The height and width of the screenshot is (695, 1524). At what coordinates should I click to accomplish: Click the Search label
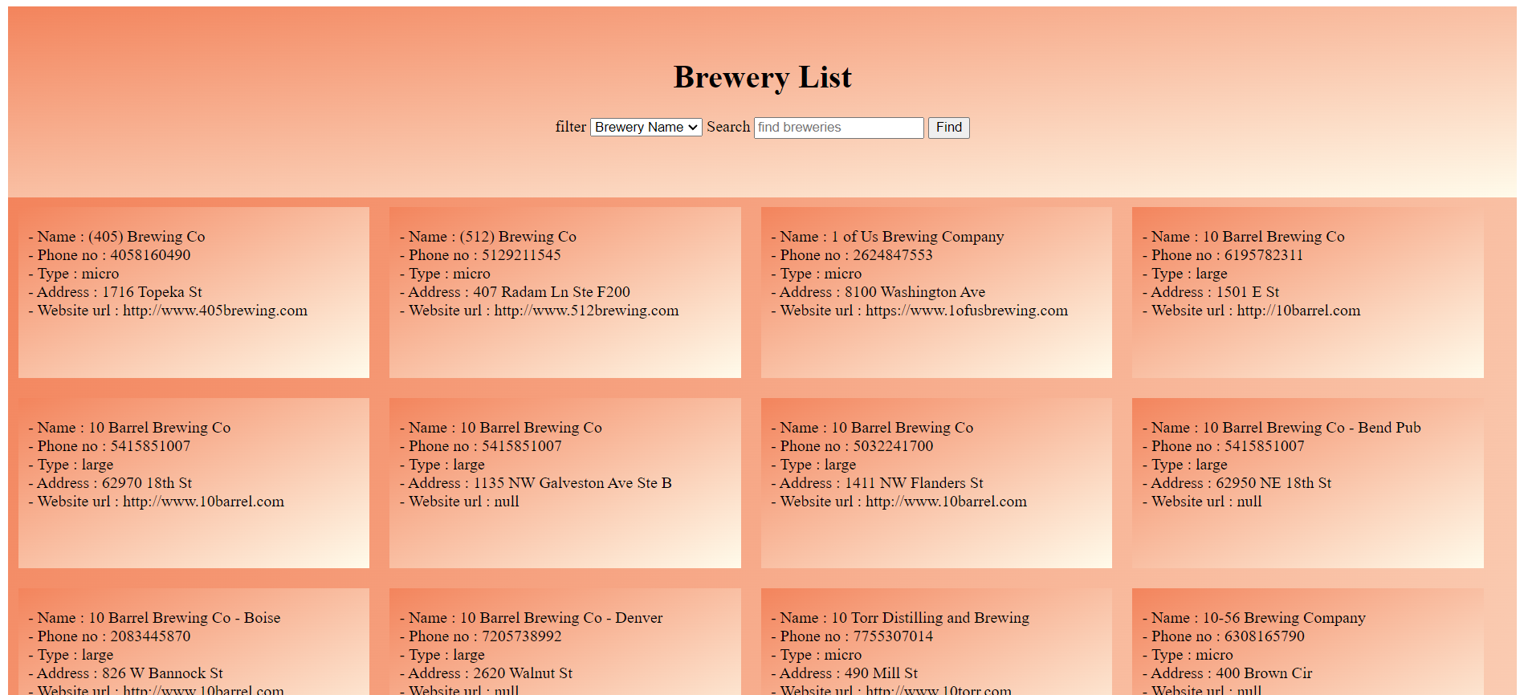[728, 127]
